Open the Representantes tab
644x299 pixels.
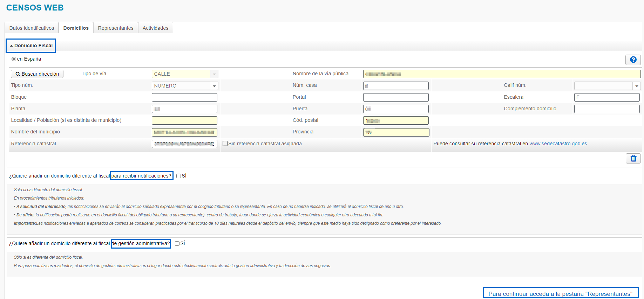pyautogui.click(x=116, y=28)
